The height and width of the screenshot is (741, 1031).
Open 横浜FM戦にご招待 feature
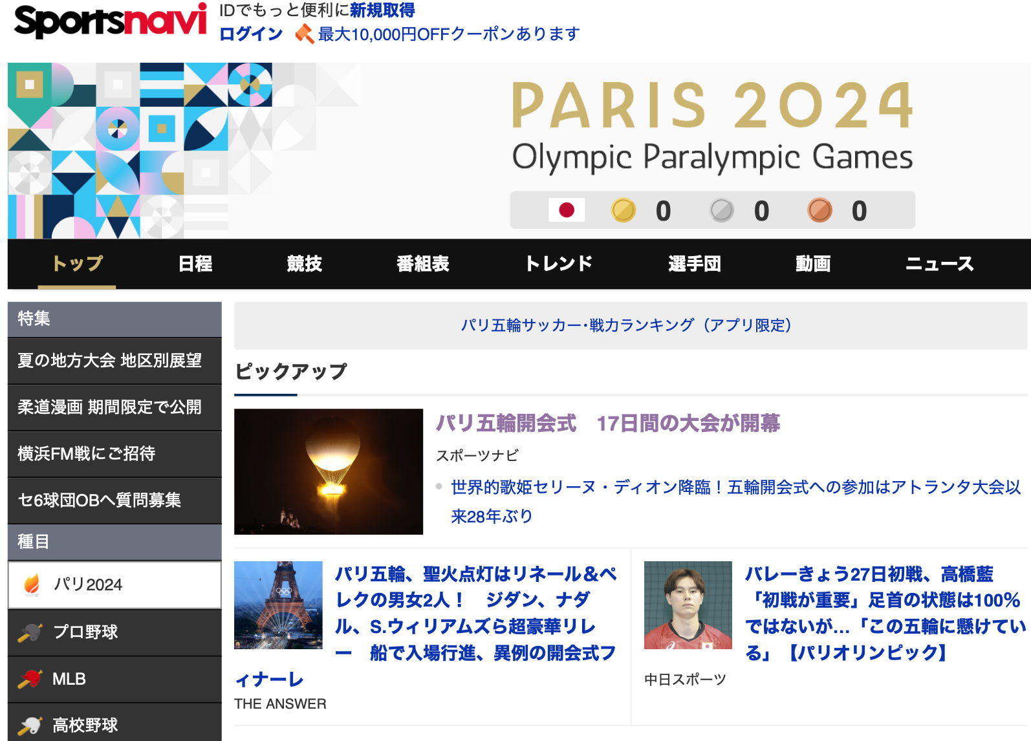tap(114, 454)
